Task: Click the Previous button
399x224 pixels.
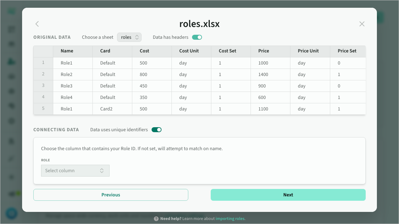Action: [111, 195]
